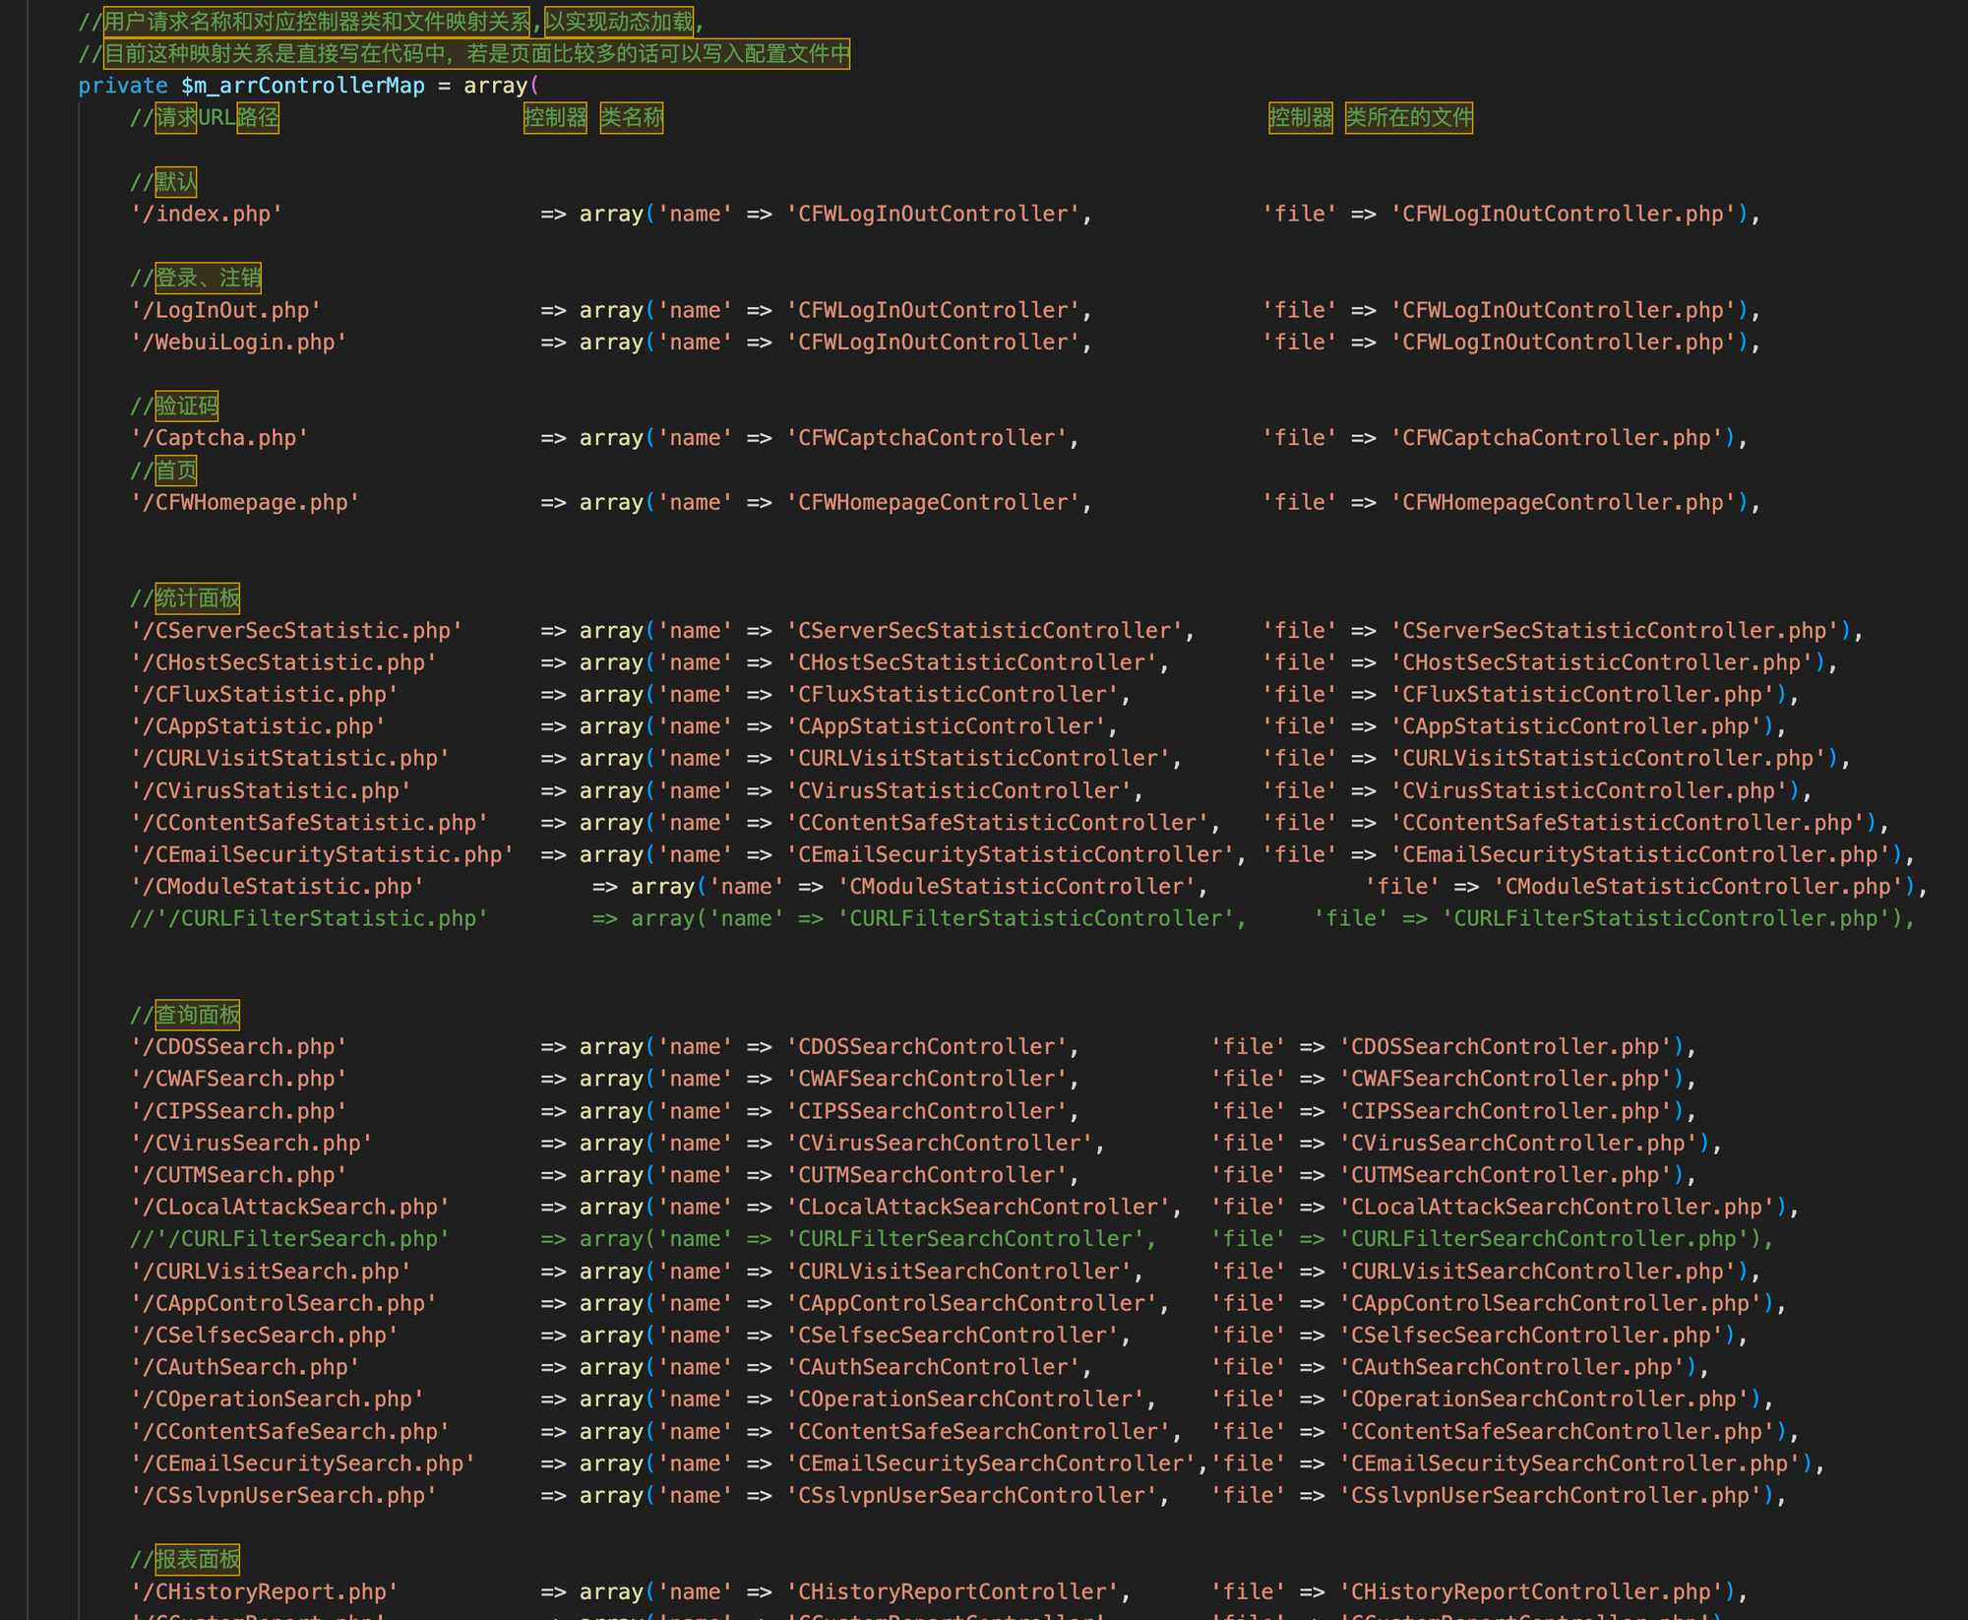Click the 统计面板 comment heading
Screen dimensions: 1968x1620
(x=197, y=598)
